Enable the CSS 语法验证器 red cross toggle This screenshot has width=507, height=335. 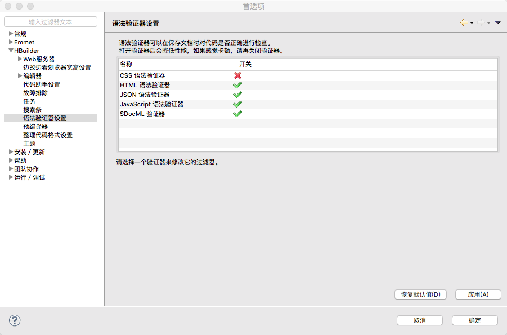237,75
